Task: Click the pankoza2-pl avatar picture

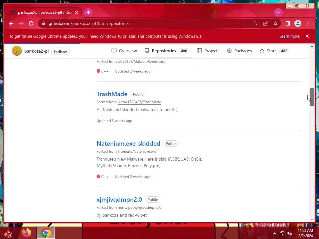Action: (17, 51)
